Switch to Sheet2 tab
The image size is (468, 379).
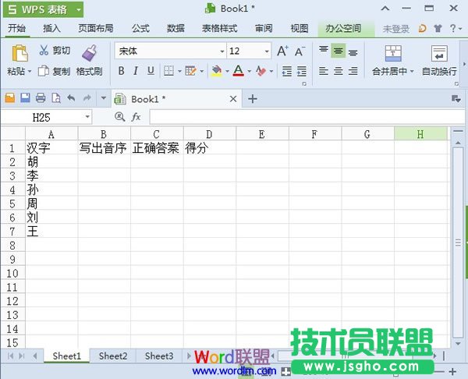click(x=113, y=356)
